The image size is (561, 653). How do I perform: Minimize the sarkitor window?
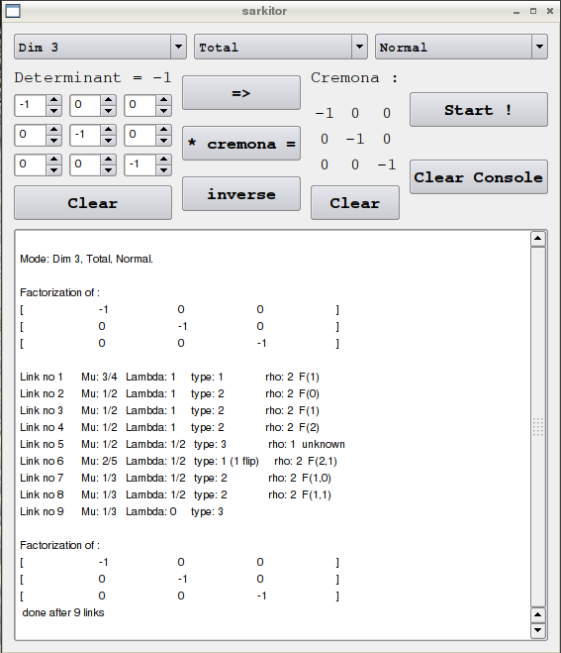coord(516,12)
